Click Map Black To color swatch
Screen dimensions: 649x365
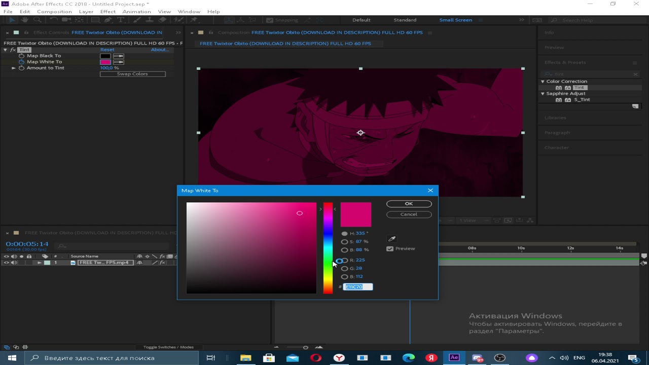pyautogui.click(x=105, y=56)
